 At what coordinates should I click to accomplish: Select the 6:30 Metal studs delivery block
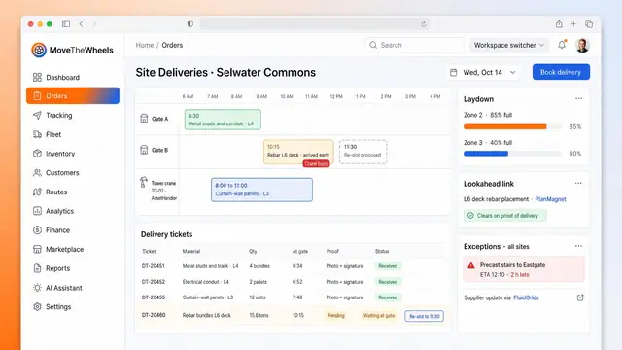click(223, 120)
